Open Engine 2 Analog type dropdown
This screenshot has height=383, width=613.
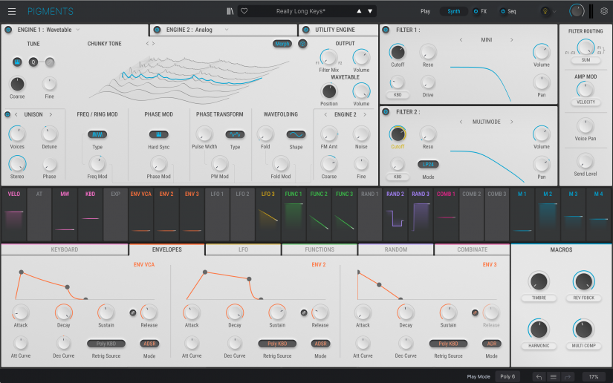coord(226,30)
